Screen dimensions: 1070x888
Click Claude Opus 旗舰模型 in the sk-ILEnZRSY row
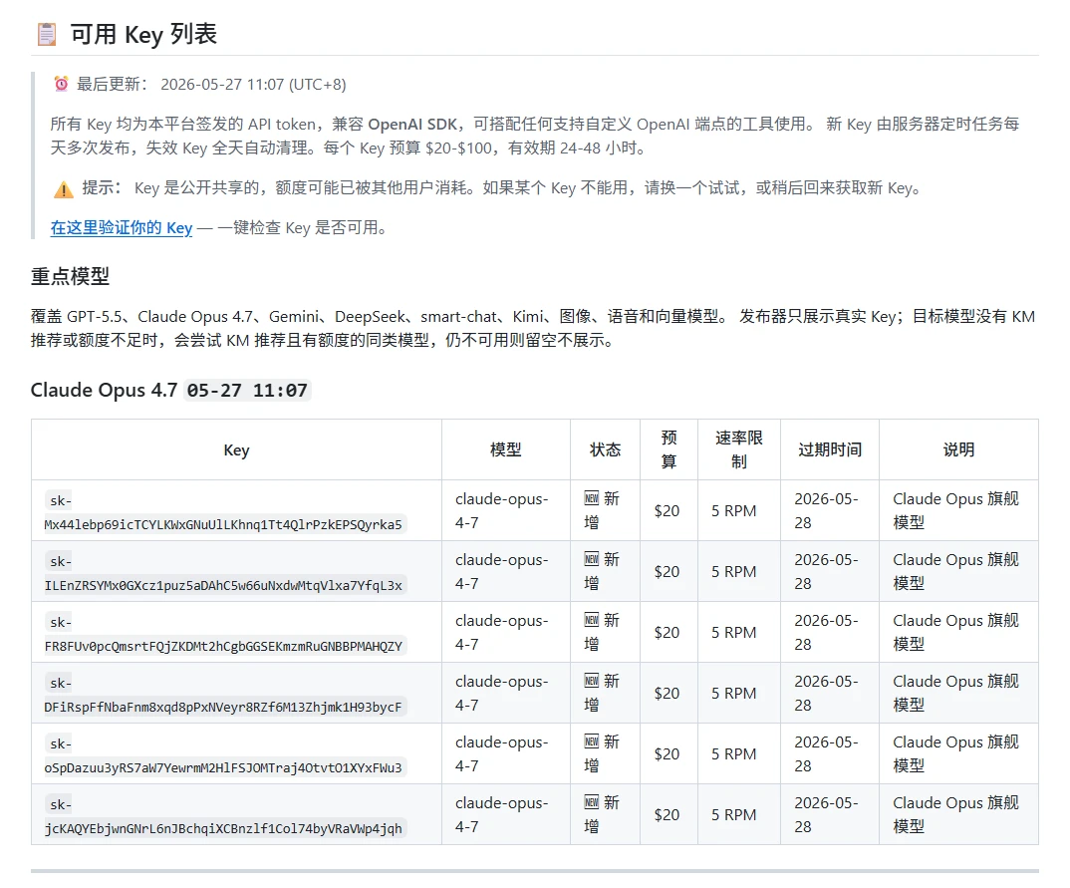pos(956,571)
